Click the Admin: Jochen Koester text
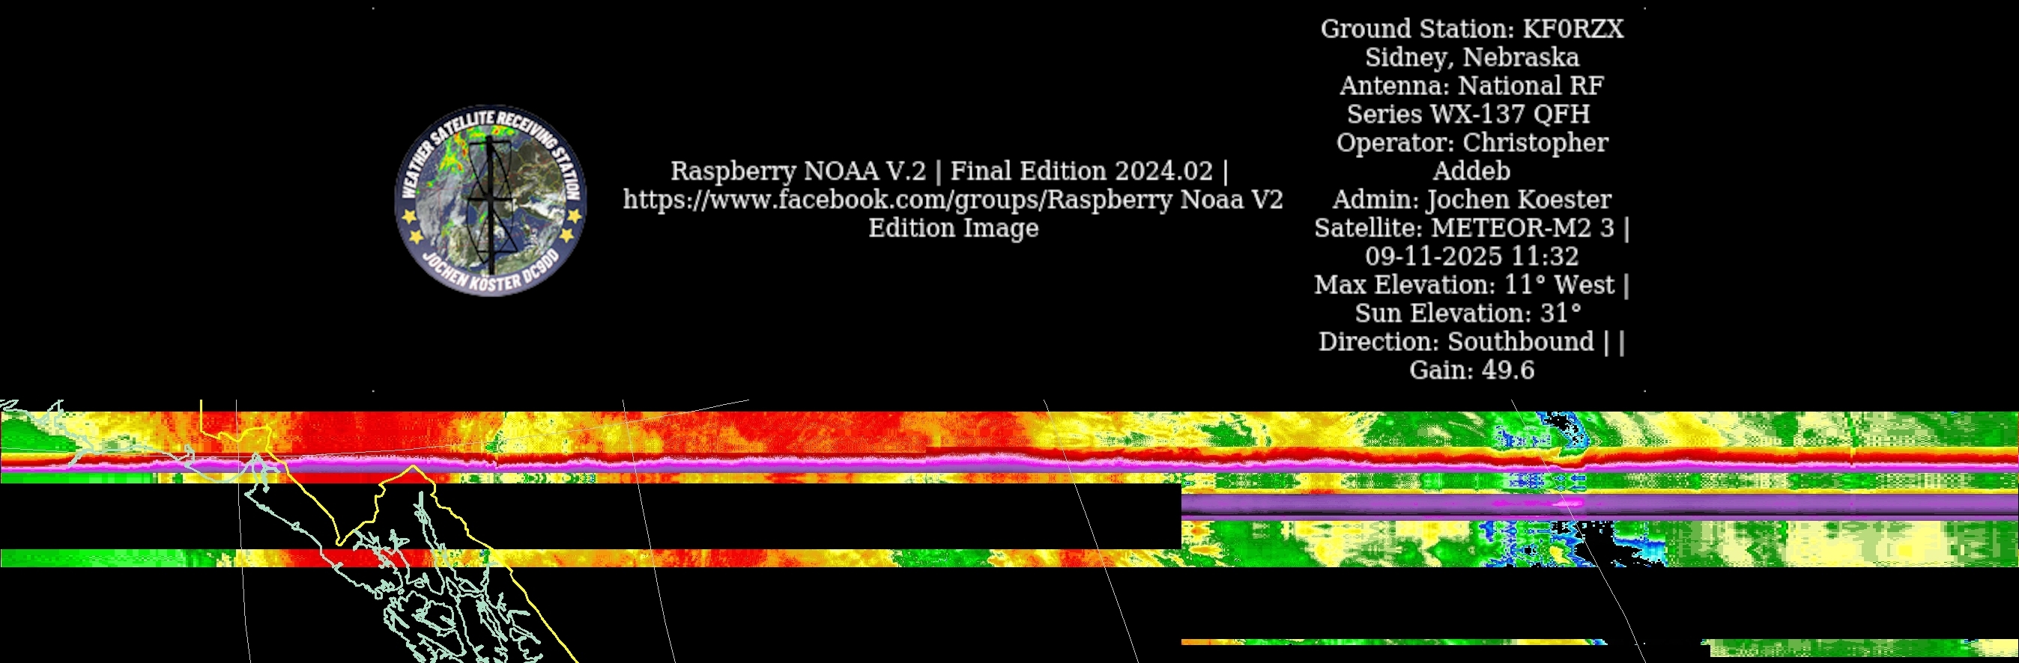The height and width of the screenshot is (663, 2019). [x=1471, y=200]
